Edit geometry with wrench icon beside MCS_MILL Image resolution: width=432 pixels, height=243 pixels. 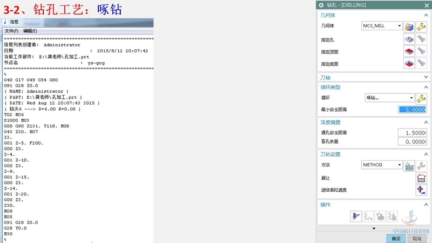[x=421, y=26]
